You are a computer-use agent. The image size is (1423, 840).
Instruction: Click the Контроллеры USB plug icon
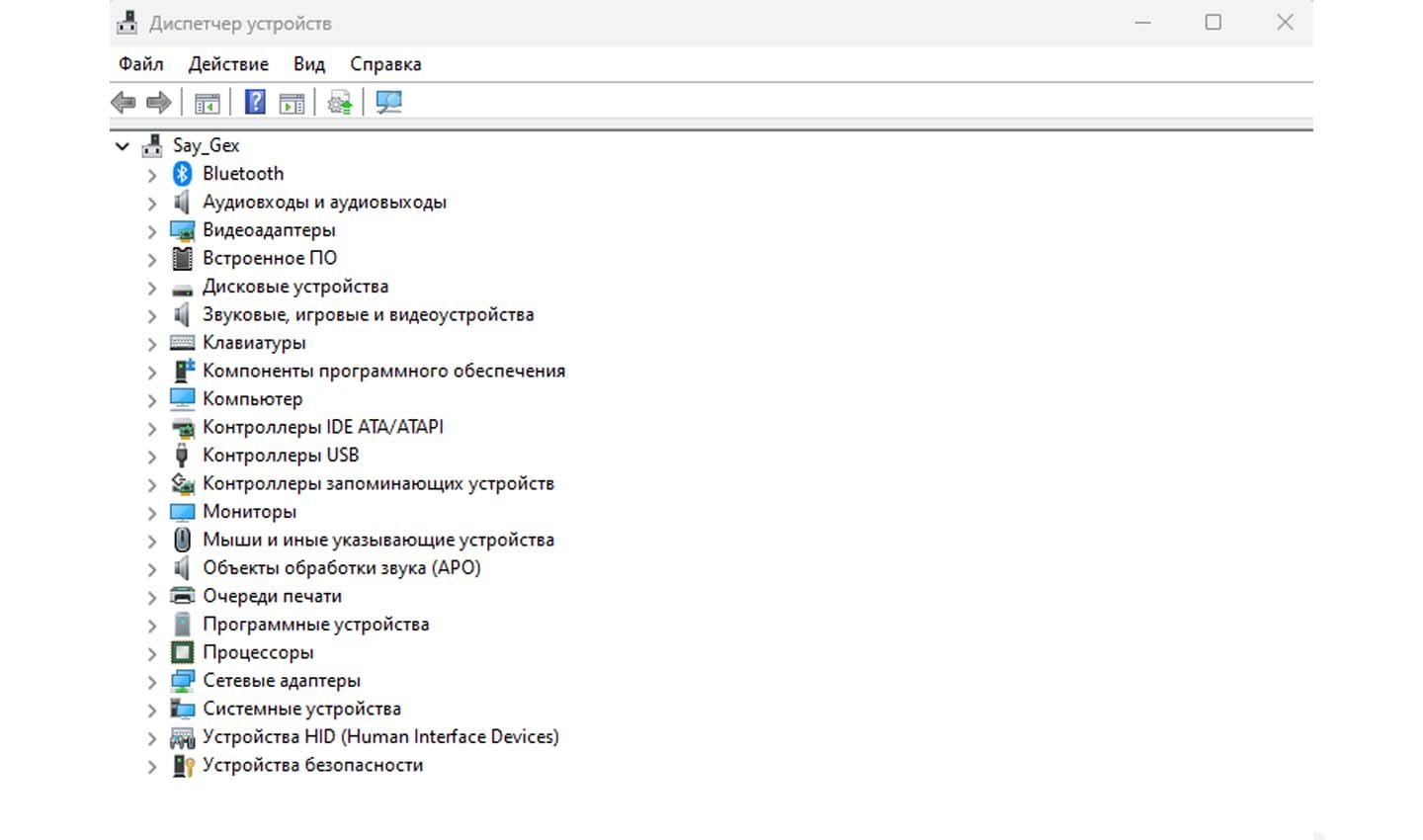click(x=182, y=456)
